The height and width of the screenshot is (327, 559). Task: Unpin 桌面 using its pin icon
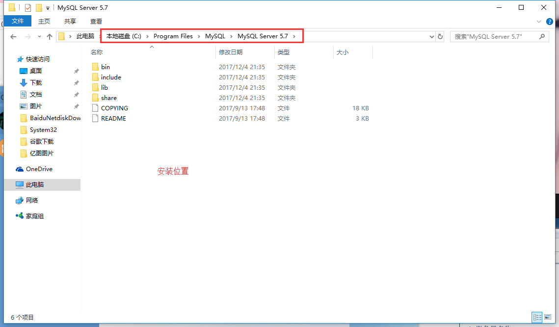click(76, 71)
